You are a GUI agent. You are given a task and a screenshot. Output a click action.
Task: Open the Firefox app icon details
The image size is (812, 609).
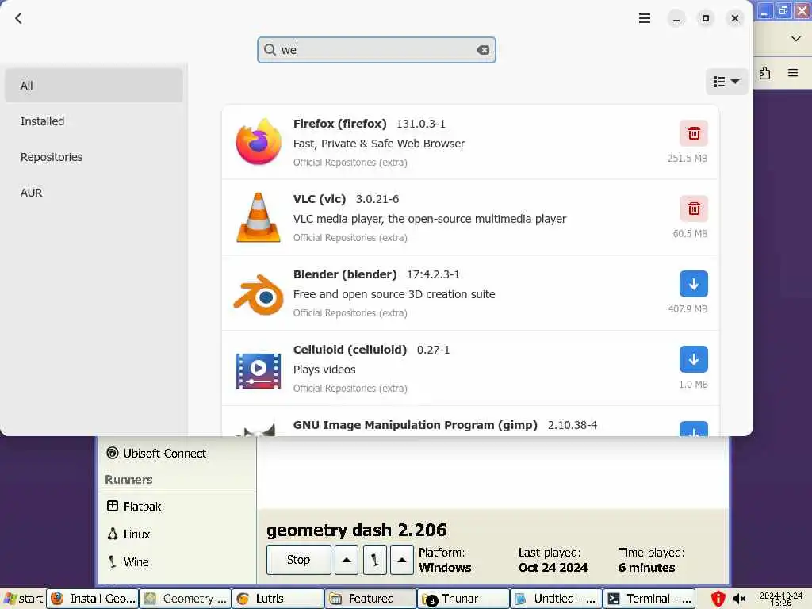(x=259, y=142)
